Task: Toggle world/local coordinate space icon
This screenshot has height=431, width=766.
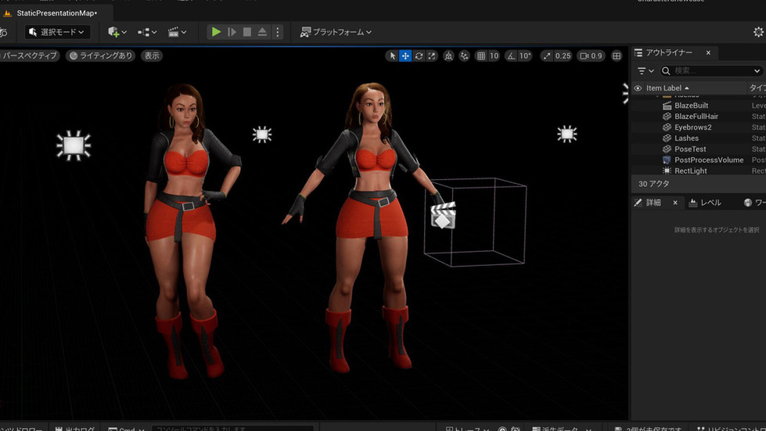Action: click(x=448, y=56)
